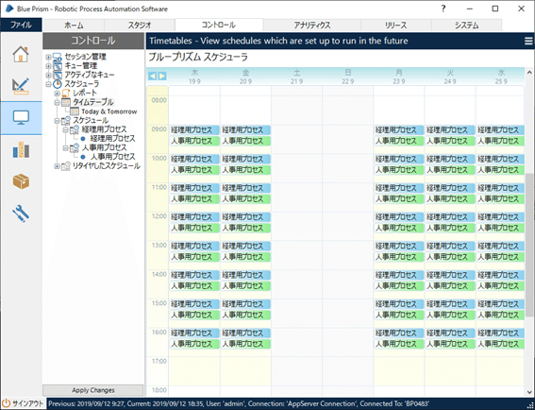Collapse the タイムテーブル tree node
The width and height of the screenshot is (535, 410).
(57, 102)
